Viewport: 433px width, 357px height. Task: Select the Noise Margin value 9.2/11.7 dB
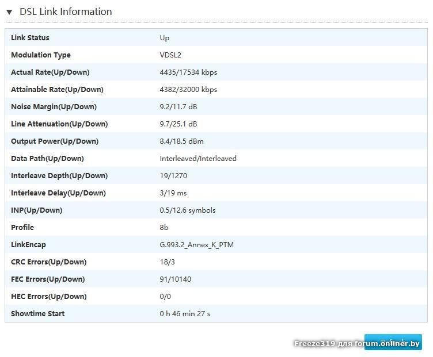pos(178,107)
